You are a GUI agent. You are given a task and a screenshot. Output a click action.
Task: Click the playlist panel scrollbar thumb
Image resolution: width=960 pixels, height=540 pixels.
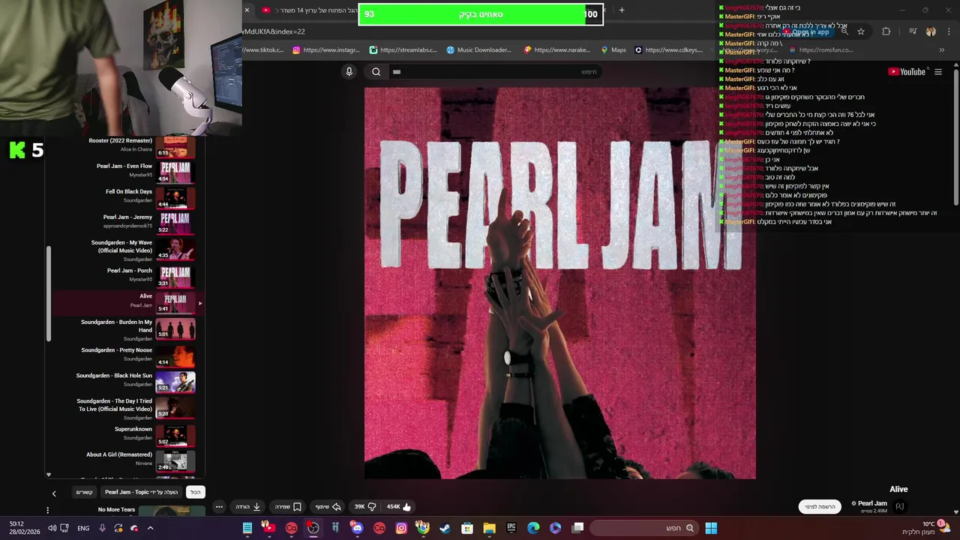tap(49, 293)
